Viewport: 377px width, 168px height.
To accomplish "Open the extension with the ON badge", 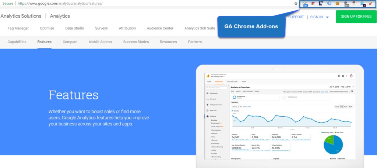I will pos(305,4).
